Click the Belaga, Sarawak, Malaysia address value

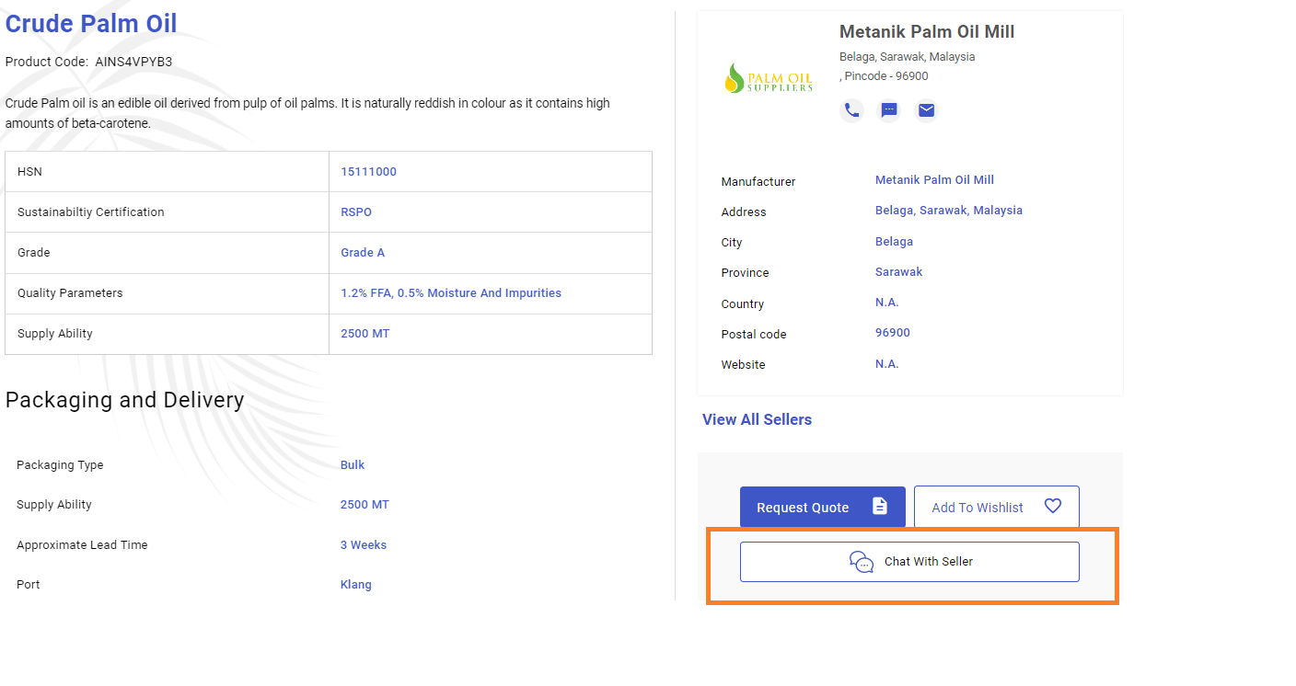[x=949, y=210]
